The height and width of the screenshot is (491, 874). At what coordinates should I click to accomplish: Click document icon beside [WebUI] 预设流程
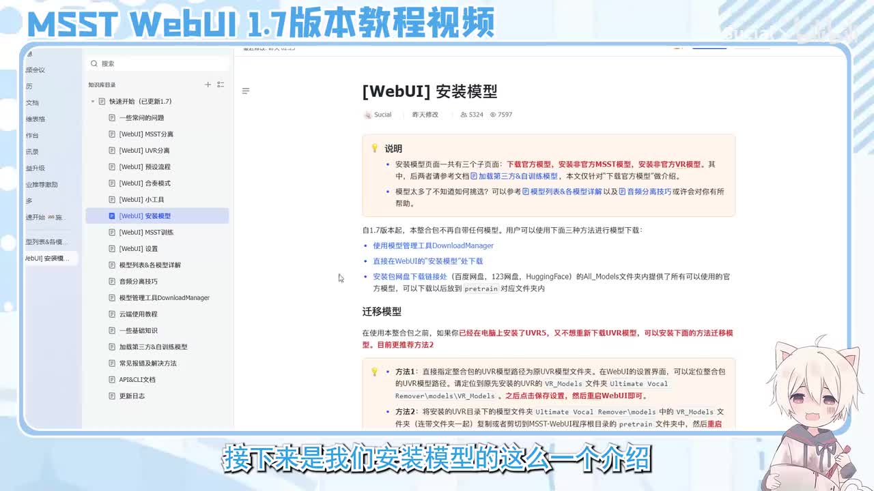click(x=112, y=167)
